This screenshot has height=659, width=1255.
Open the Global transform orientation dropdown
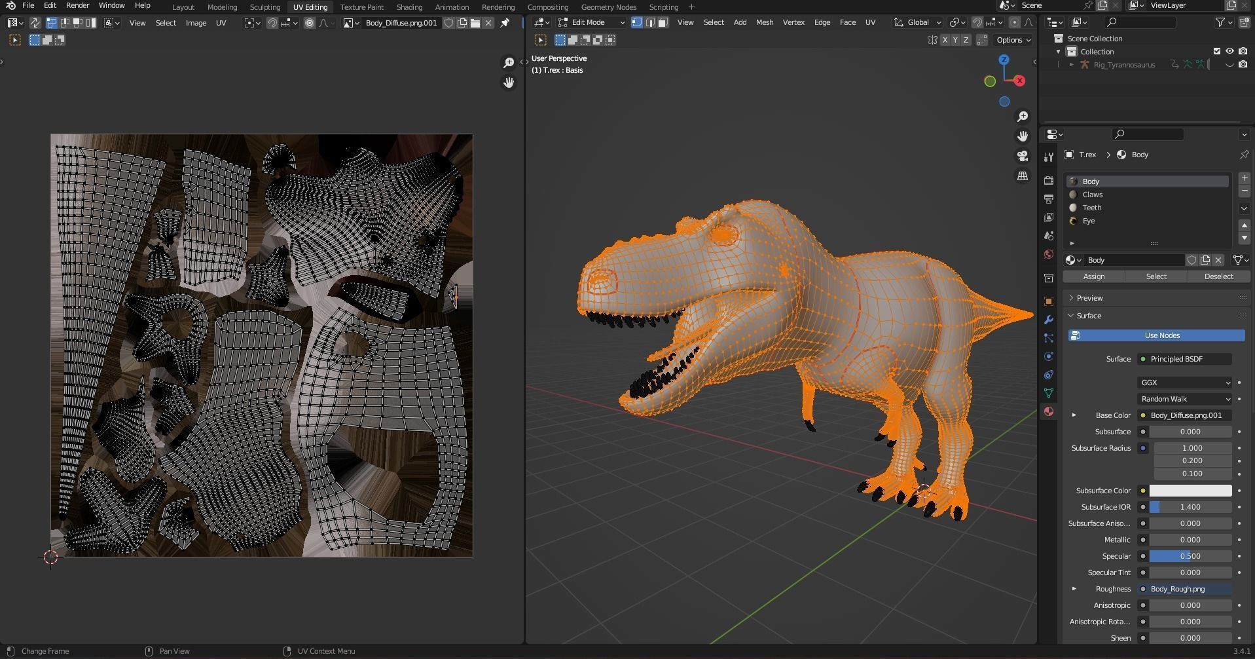(918, 22)
